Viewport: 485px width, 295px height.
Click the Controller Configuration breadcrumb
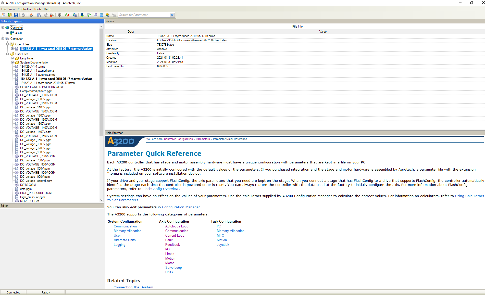point(178,139)
